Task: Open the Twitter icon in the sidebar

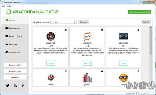Action: coord(8,86)
